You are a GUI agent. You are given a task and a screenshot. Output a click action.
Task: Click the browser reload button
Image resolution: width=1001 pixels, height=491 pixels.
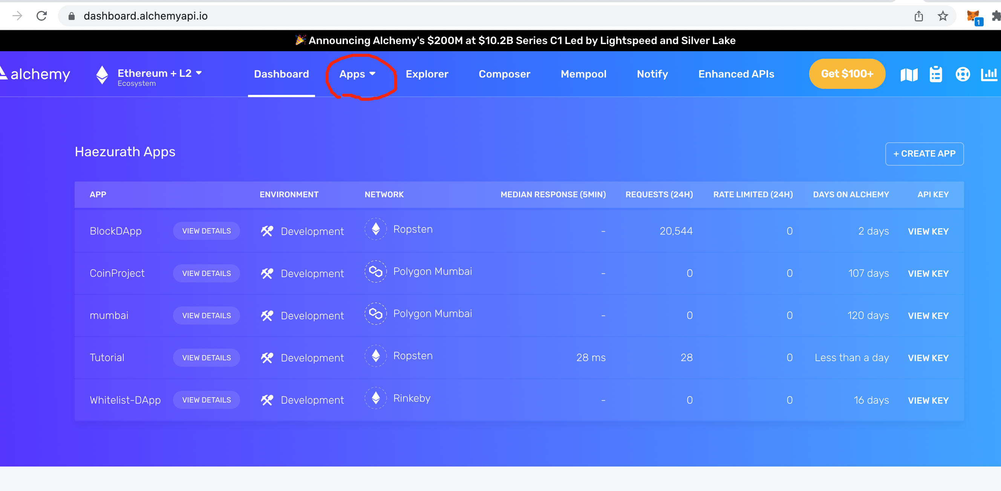(x=41, y=16)
